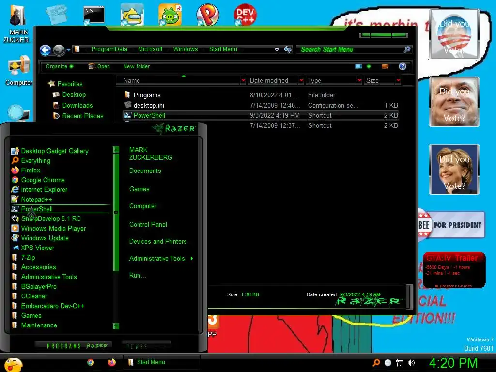The image size is (496, 372).
Task: Click the Explorer back arrow button
Action: click(x=45, y=50)
